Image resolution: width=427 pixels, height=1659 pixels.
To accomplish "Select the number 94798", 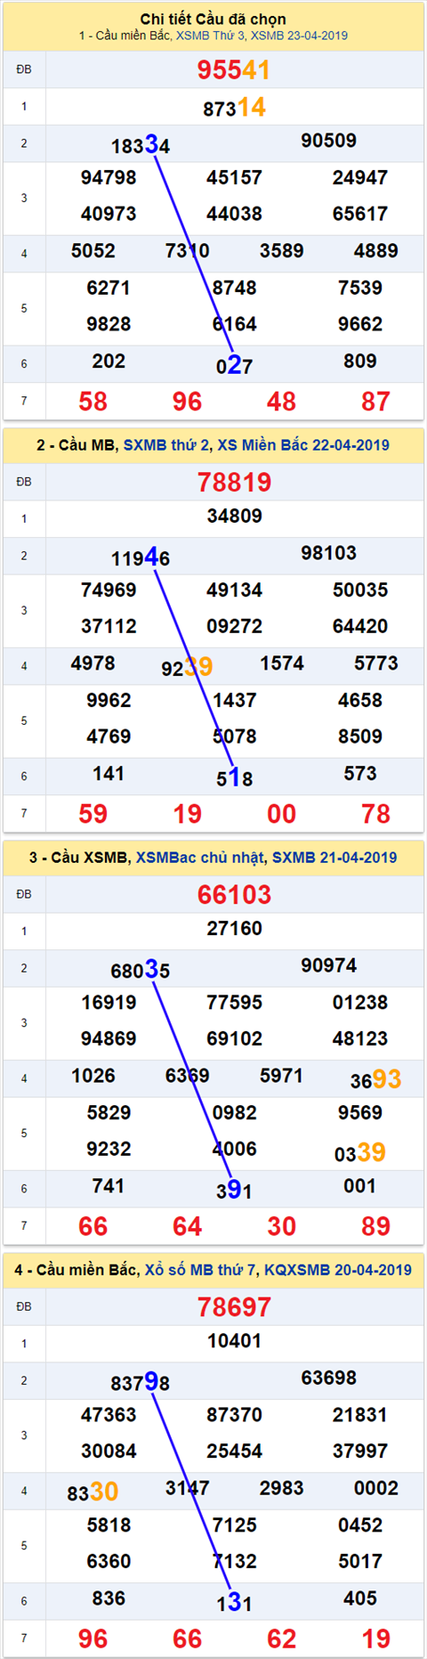I will coord(109,177).
